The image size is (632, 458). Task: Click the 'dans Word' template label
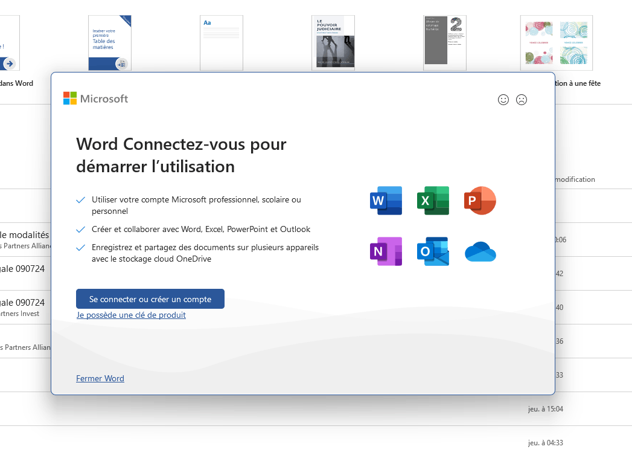[16, 83]
